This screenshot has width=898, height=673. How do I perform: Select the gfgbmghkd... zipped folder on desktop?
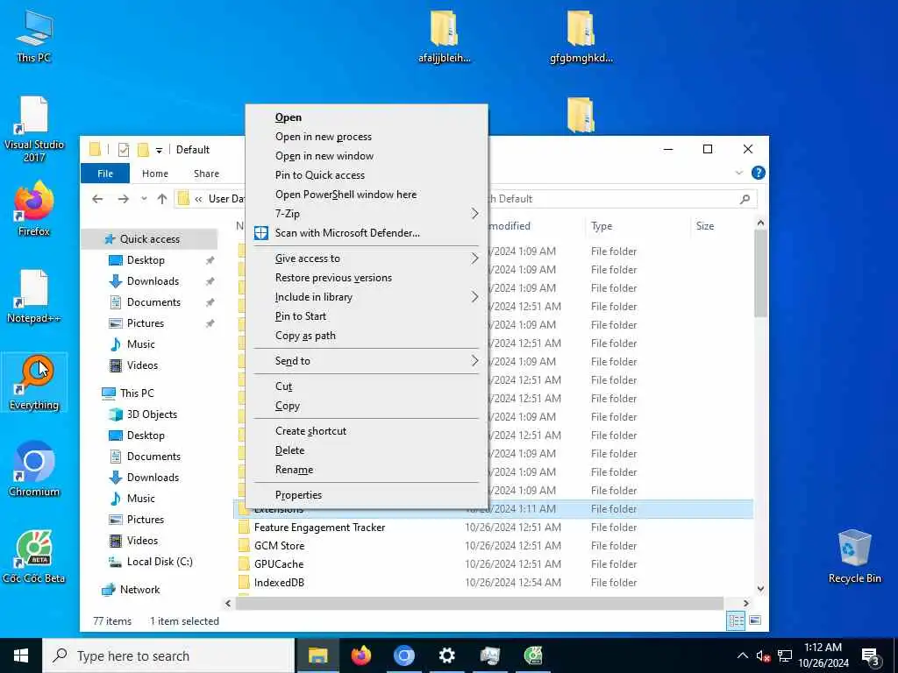pos(581,36)
